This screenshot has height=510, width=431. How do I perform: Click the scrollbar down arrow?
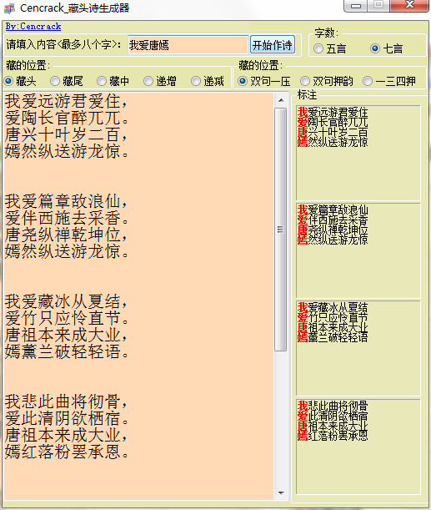pos(281,493)
